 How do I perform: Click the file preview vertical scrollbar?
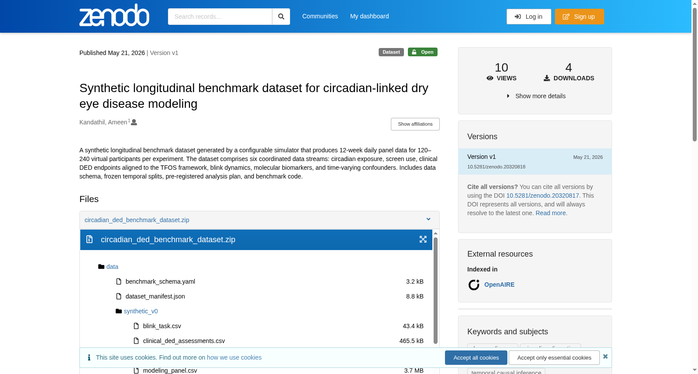pos(435,290)
